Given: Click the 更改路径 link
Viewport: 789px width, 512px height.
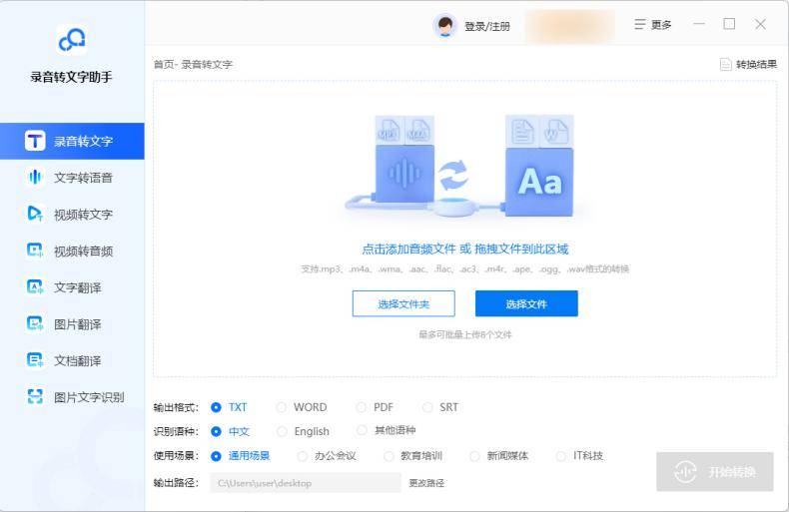Looking at the screenshot, I should pyautogui.click(x=426, y=483).
